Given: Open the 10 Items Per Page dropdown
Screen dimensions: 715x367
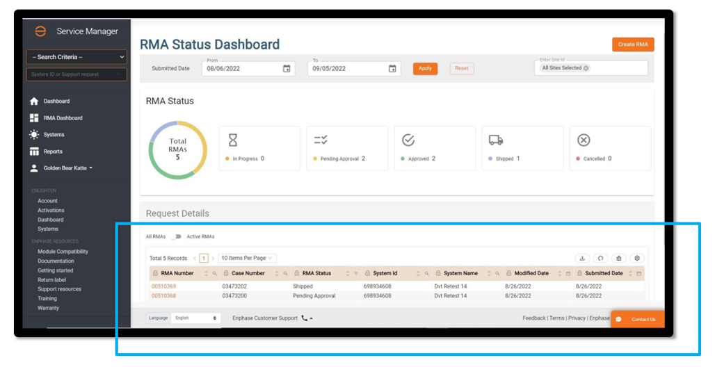Looking at the screenshot, I should [247, 258].
